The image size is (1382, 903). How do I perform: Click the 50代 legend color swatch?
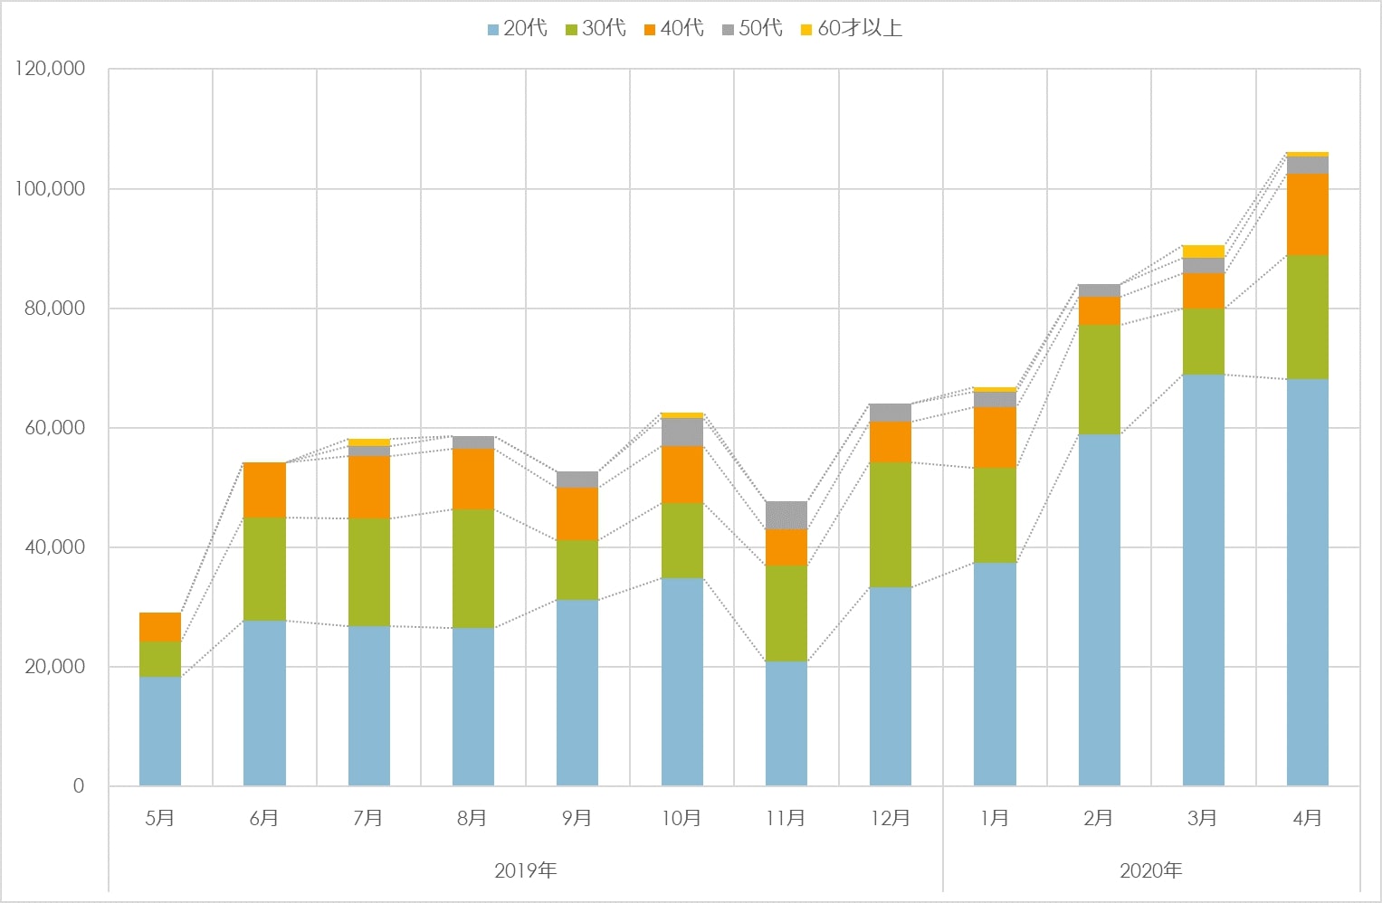pos(728,30)
